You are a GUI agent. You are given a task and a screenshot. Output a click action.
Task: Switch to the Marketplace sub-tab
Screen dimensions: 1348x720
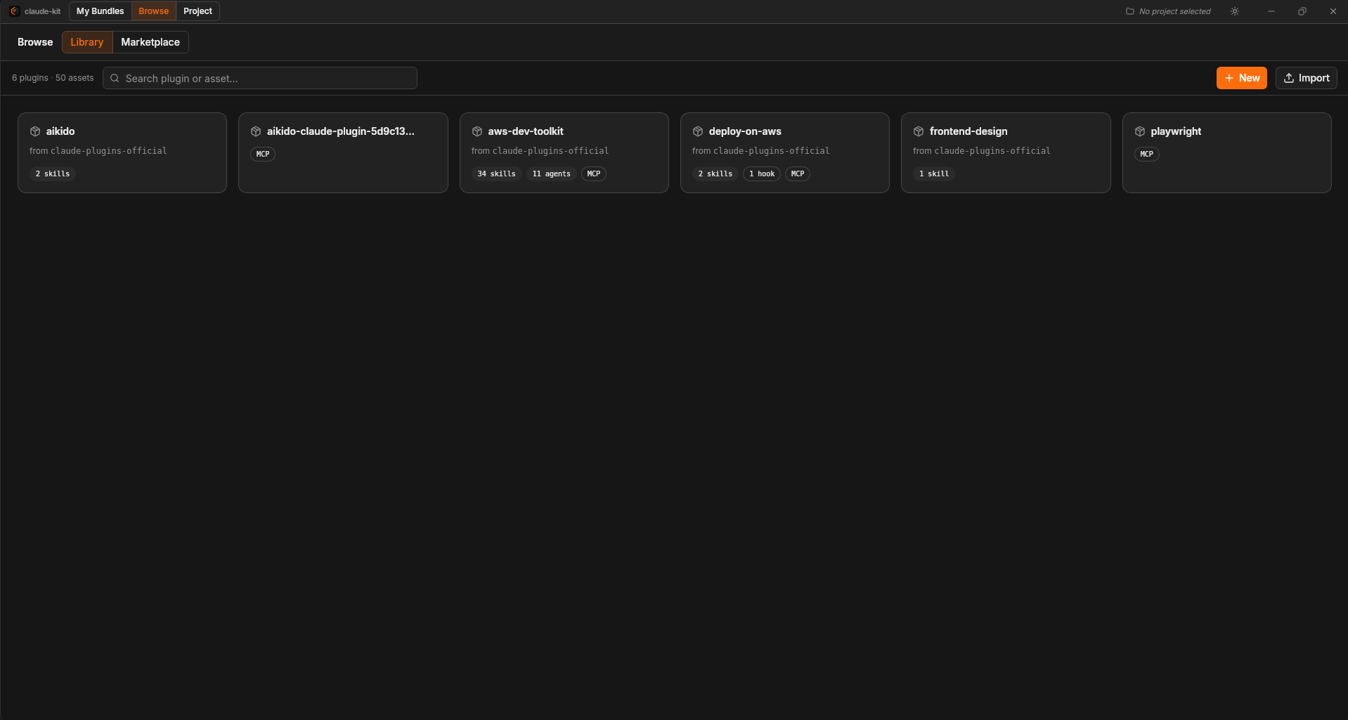pyautogui.click(x=150, y=42)
